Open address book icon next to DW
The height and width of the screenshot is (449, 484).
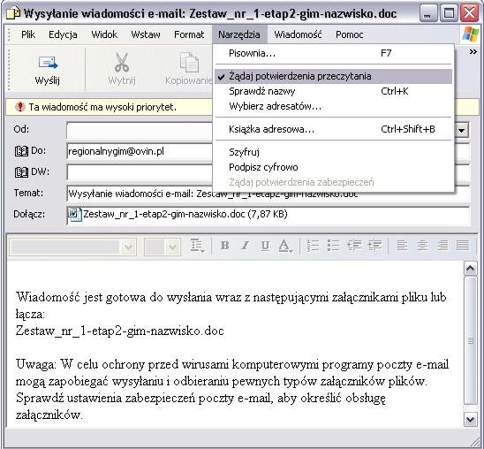(x=21, y=172)
